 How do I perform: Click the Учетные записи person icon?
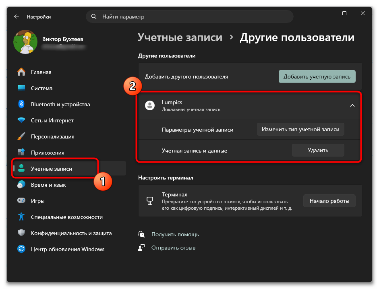pos(21,168)
